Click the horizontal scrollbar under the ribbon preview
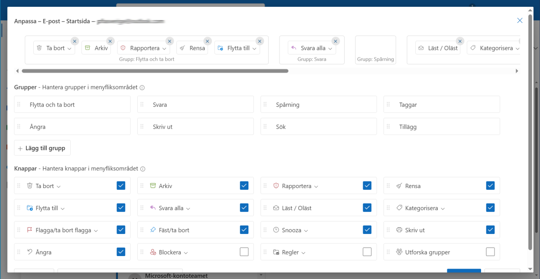The image size is (540, 279). click(x=155, y=71)
